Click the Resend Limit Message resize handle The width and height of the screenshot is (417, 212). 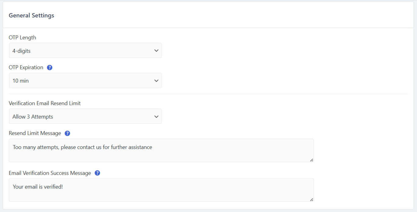point(311,159)
